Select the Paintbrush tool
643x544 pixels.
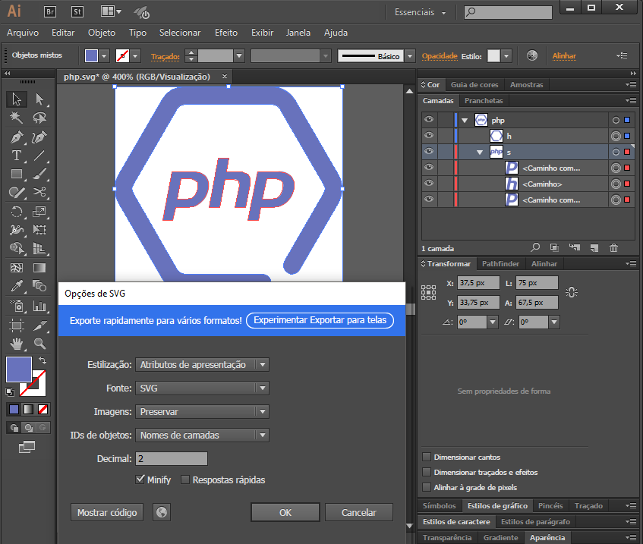coord(39,174)
